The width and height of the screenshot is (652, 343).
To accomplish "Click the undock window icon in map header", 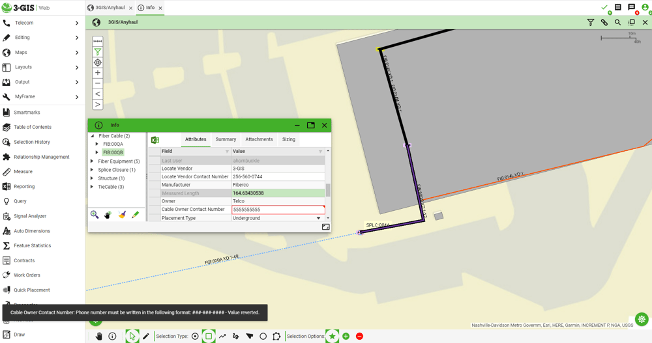I will pyautogui.click(x=632, y=22).
